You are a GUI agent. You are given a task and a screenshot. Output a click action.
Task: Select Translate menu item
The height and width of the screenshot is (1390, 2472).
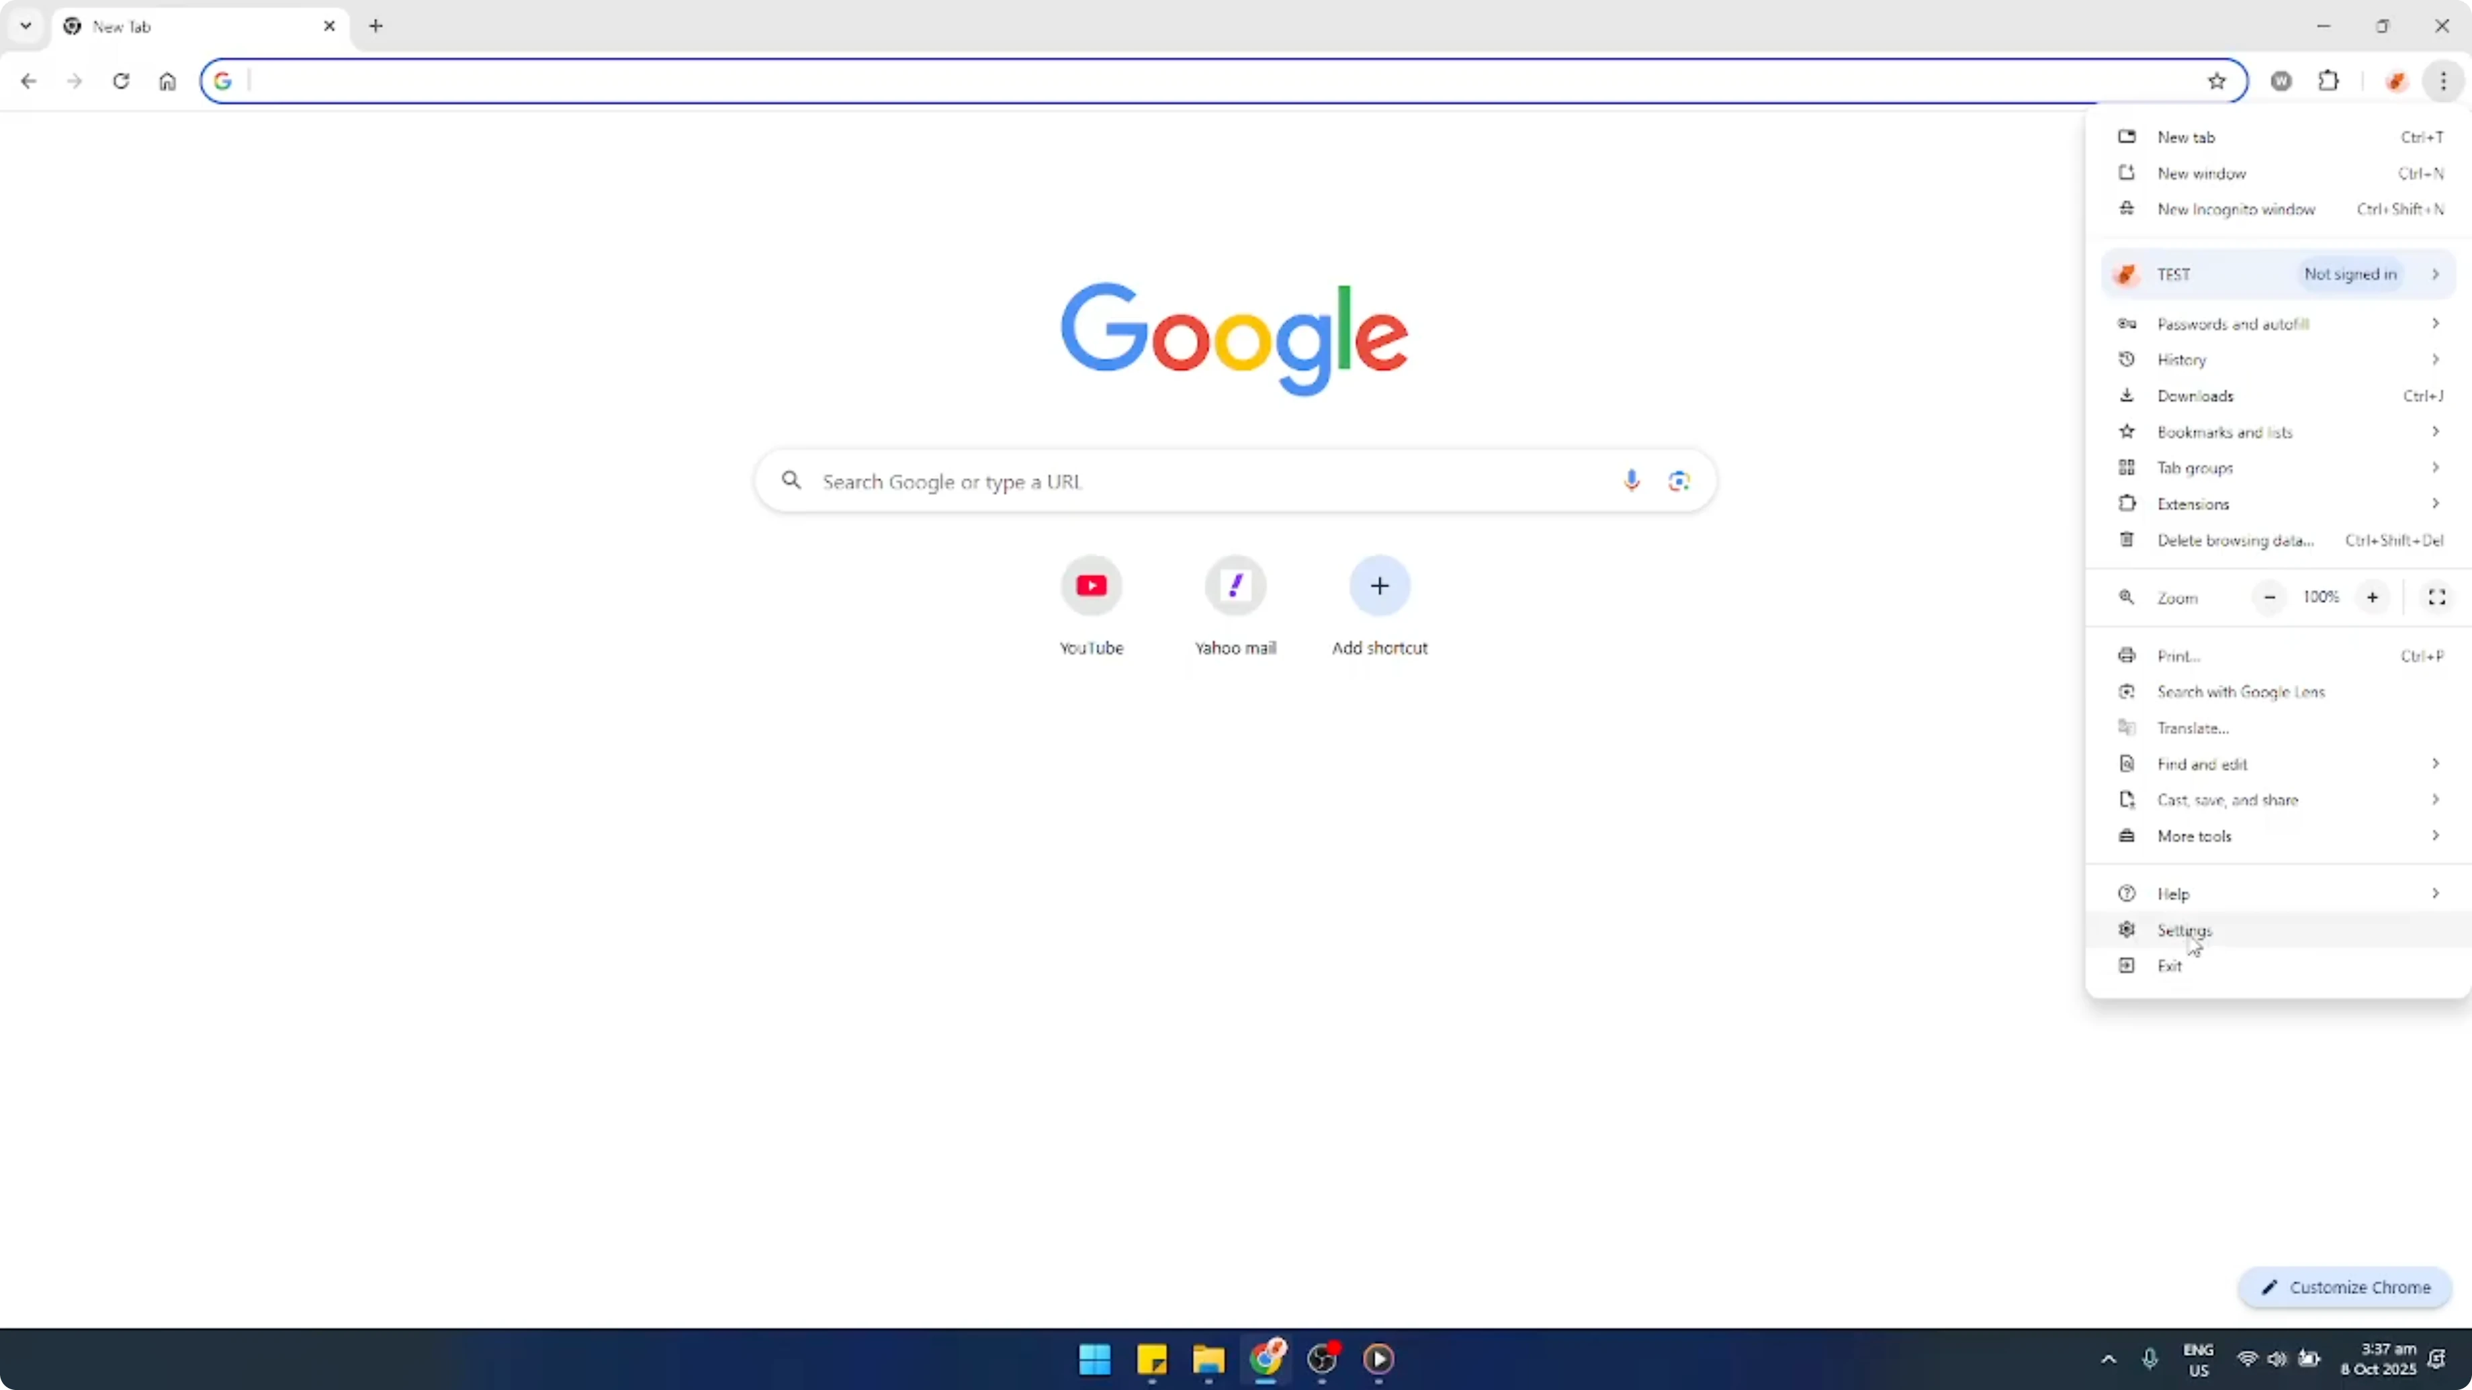pos(2279,728)
